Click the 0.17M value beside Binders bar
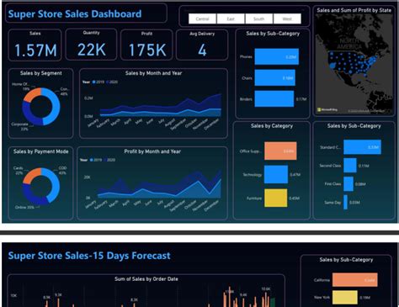Image resolution: width=399 pixels, height=307 pixels. [x=301, y=99]
